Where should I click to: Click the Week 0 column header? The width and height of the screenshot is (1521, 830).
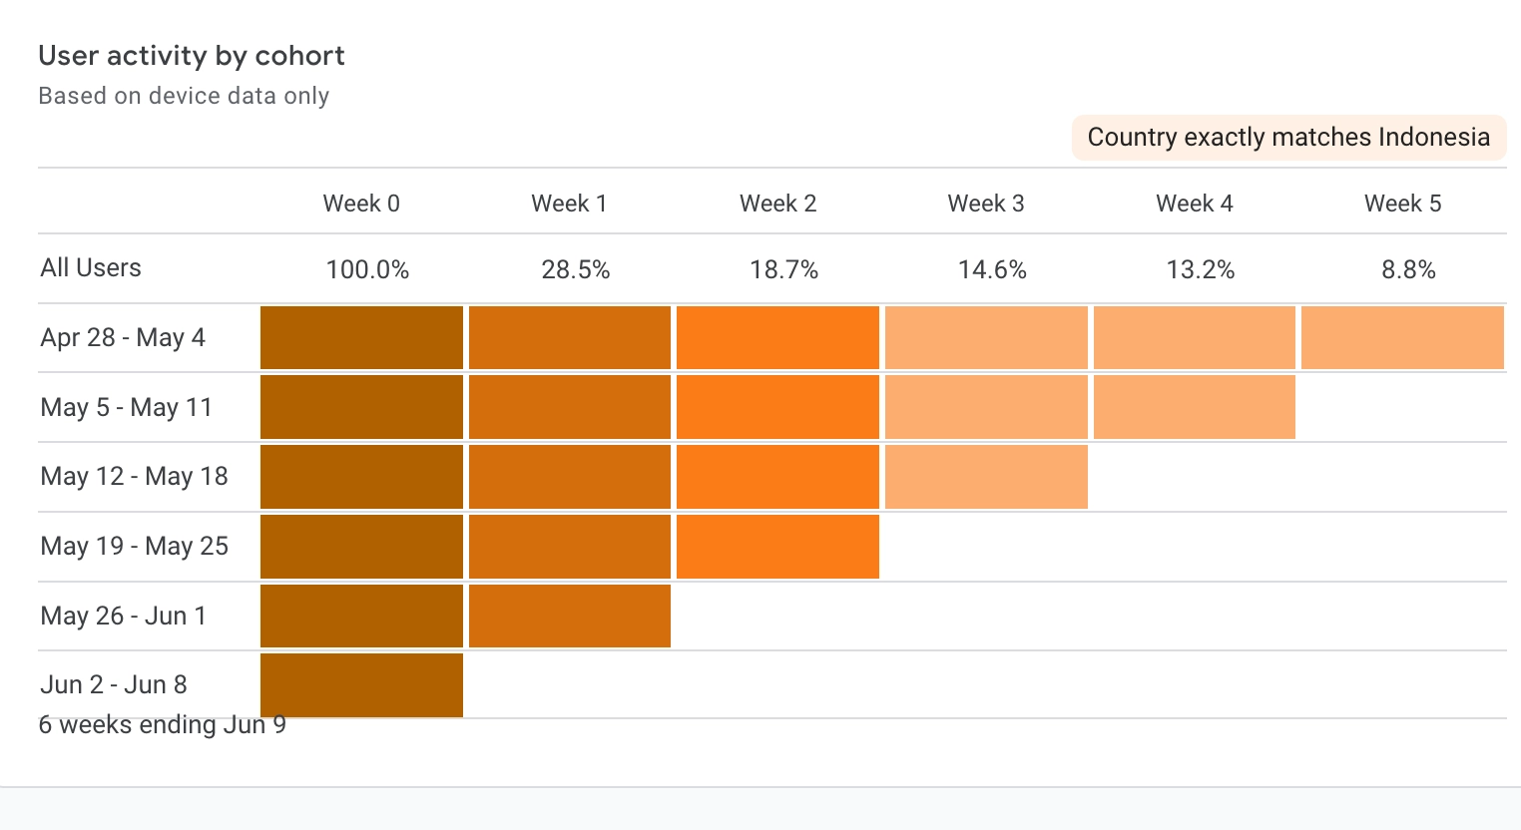pos(361,204)
